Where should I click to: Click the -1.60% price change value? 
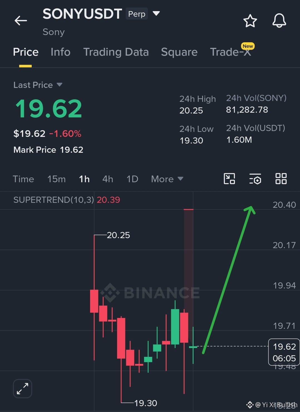[x=65, y=134]
